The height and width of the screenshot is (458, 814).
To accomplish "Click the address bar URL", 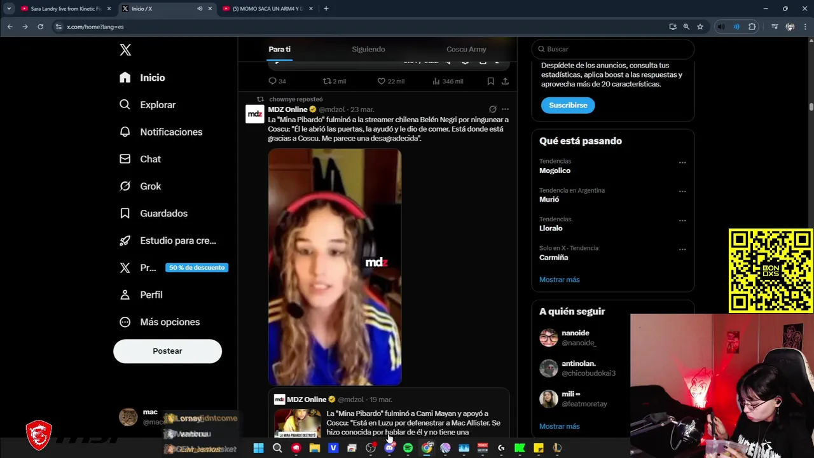I will [95, 27].
